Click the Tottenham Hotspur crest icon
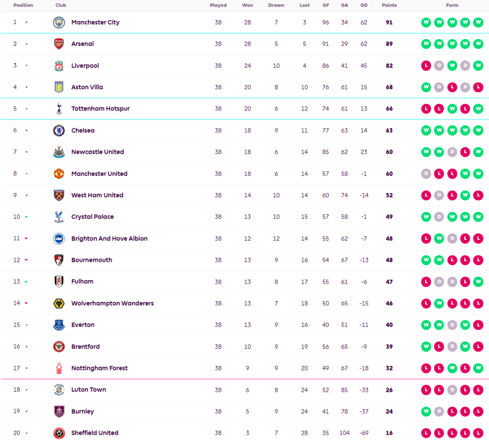Viewport: 489px width, 441px height. click(59, 109)
